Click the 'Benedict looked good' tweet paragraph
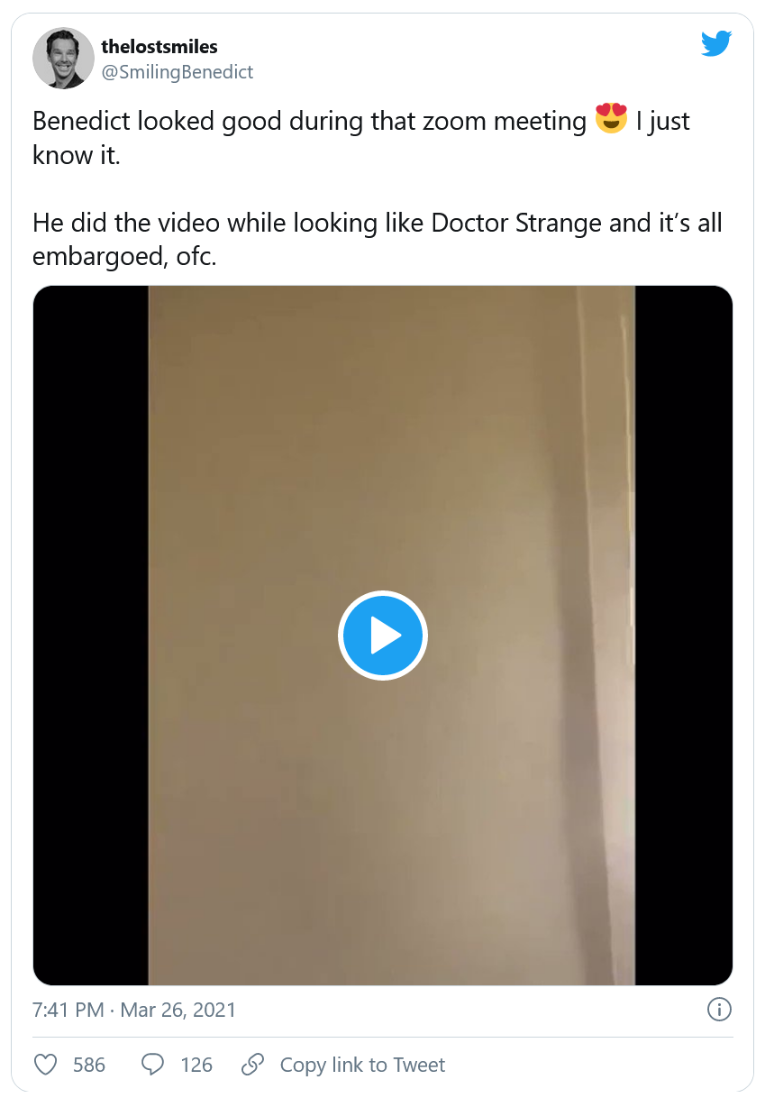Image resolution: width=765 pixels, height=1107 pixels. coord(361,137)
